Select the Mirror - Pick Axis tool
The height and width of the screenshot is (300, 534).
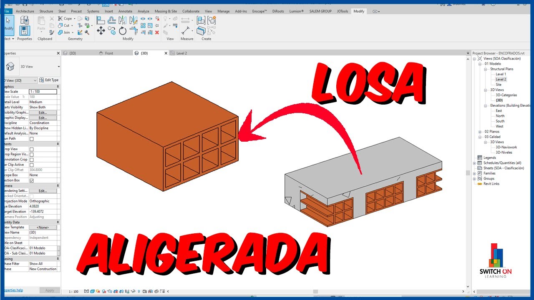point(123,20)
